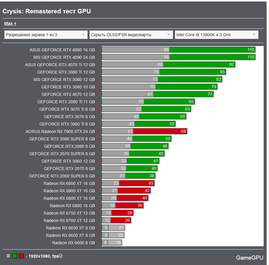This screenshot has height=265, width=269.
Task: Remove GEFORCE RTX 2080 SUPER from the list
Action: [x=97, y=139]
